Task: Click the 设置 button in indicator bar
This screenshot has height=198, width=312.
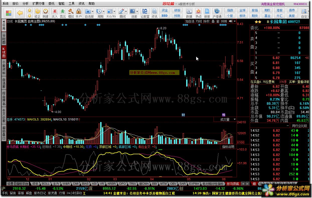Action: tap(10, 184)
